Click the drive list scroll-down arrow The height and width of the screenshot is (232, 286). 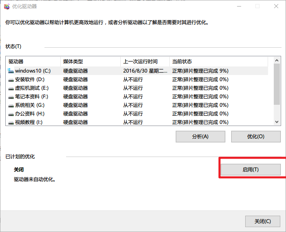[277, 122]
